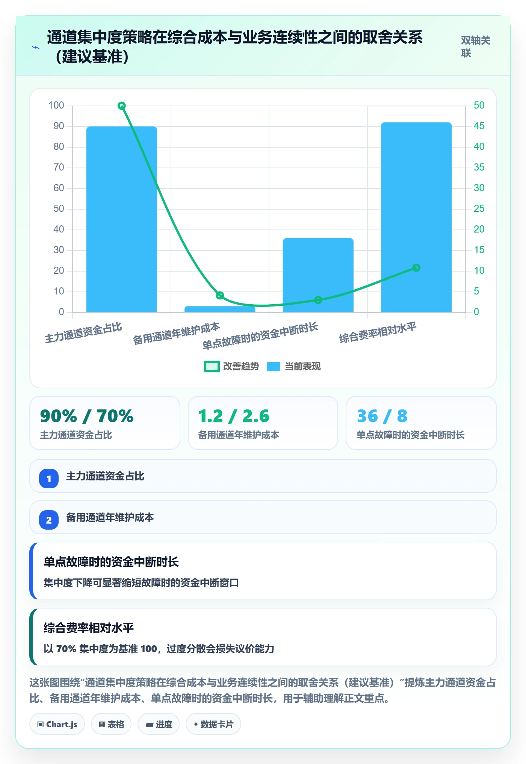Click the square icon in the Chart.js tag
The width and height of the screenshot is (526, 764).
click(41, 725)
